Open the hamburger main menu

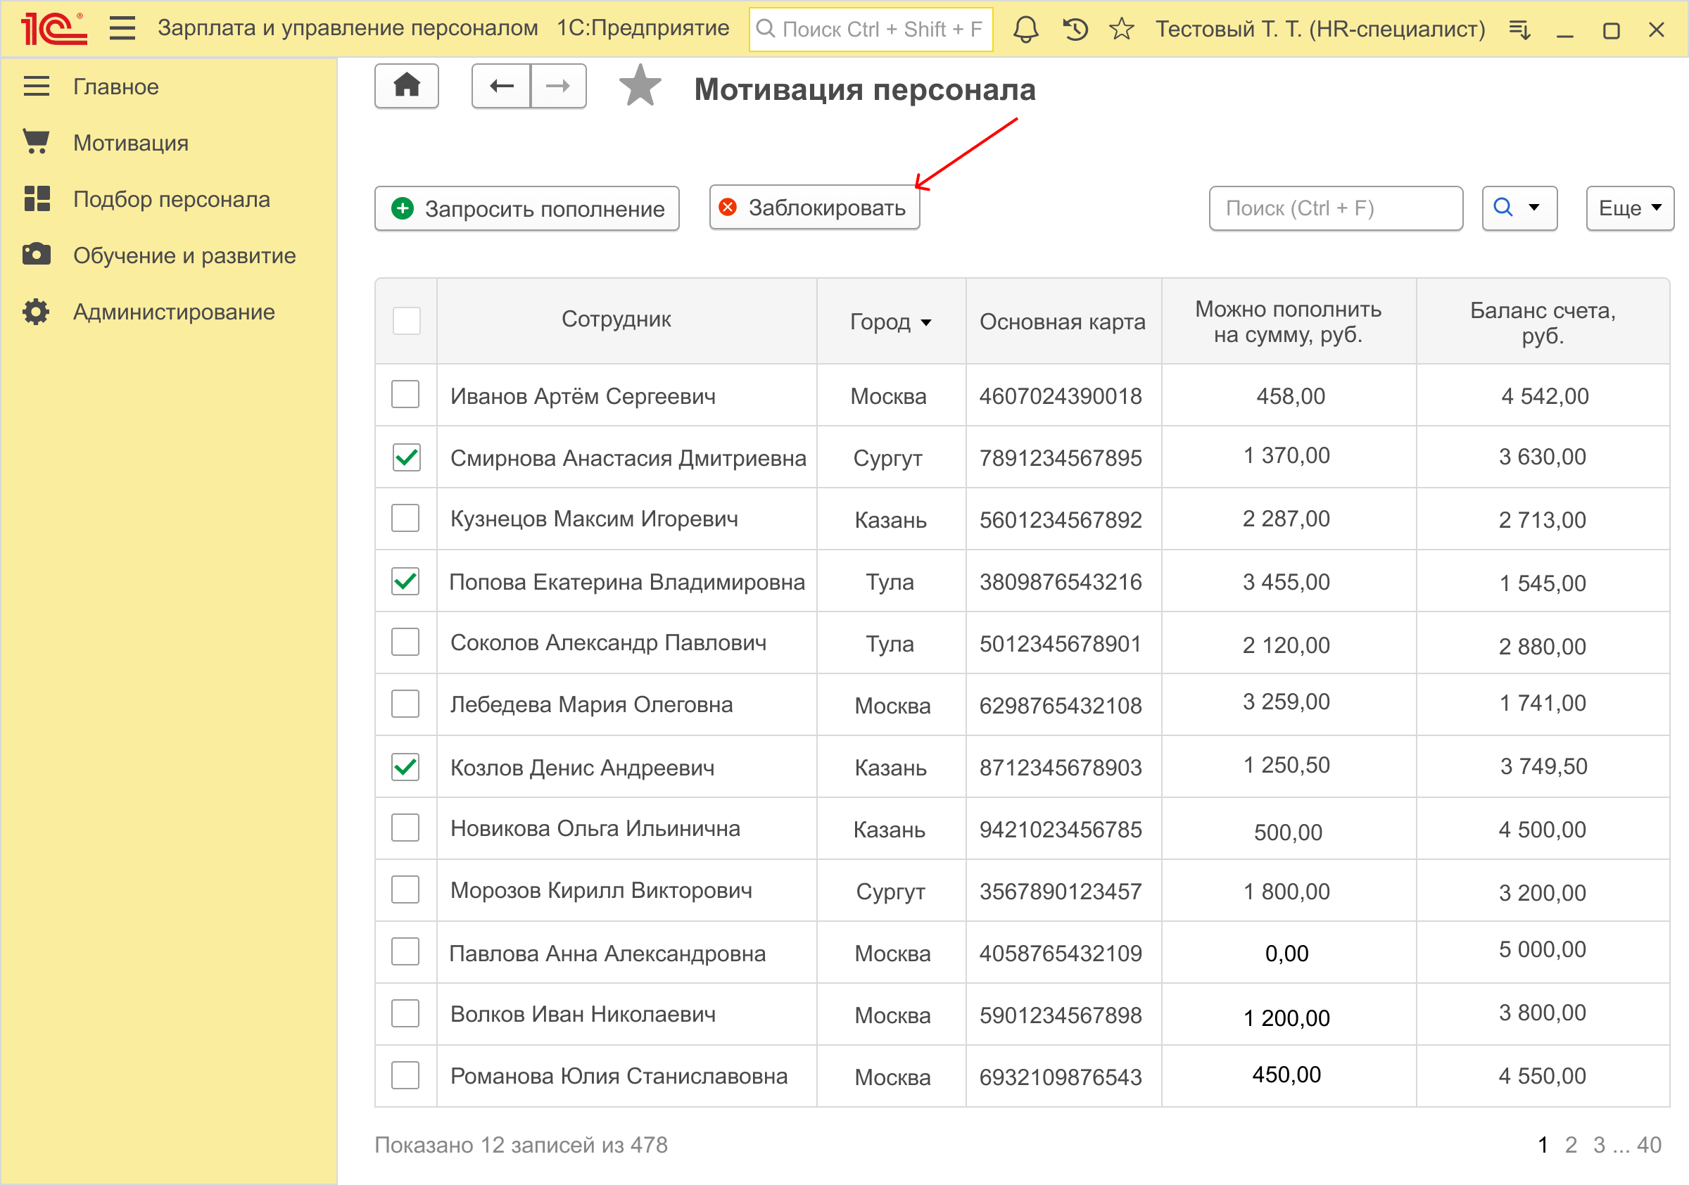[x=122, y=29]
